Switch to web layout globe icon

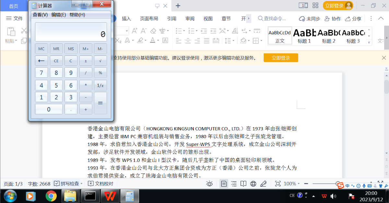[253, 184]
